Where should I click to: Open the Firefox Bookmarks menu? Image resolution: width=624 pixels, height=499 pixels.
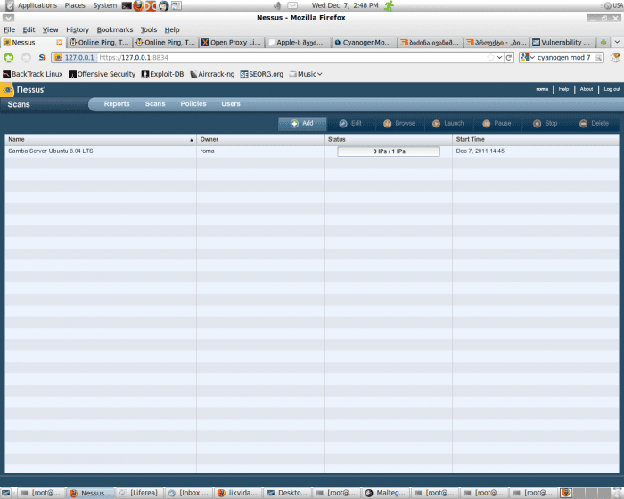click(115, 29)
